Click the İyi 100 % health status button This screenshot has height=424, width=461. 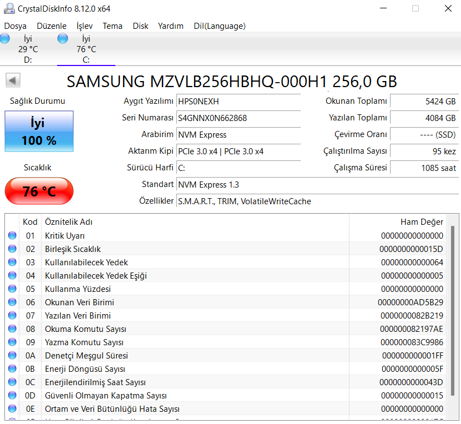point(39,131)
